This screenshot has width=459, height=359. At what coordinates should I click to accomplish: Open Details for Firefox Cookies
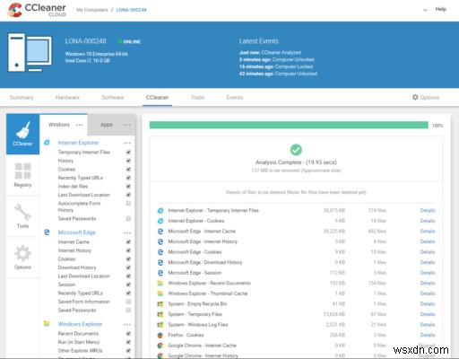click(428, 335)
